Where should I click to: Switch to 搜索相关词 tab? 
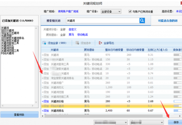(53, 21)
